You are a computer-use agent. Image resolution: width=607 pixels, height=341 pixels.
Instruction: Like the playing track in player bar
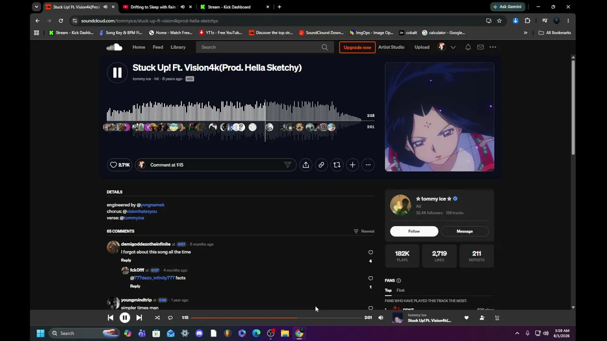pyautogui.click(x=467, y=318)
